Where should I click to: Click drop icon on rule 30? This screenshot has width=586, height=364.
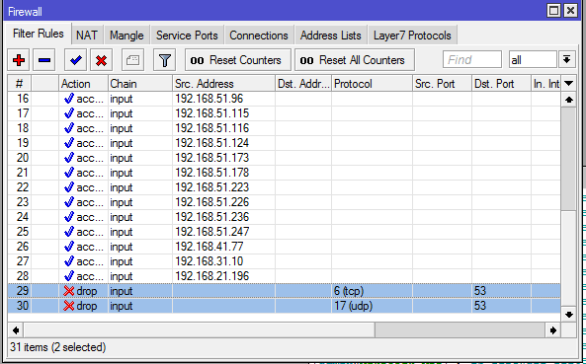pos(69,306)
